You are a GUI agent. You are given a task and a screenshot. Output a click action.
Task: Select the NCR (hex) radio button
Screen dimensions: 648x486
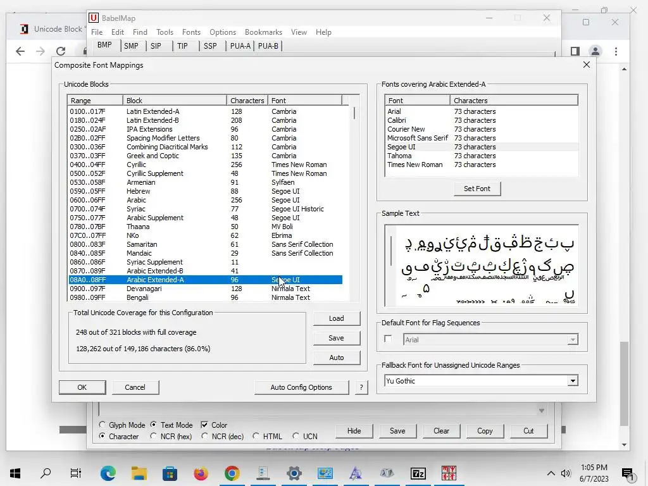[153, 436]
